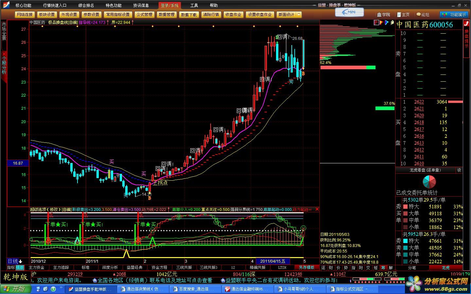
Task: Switch to the 龙虎 tab
Action: tap(445, 268)
